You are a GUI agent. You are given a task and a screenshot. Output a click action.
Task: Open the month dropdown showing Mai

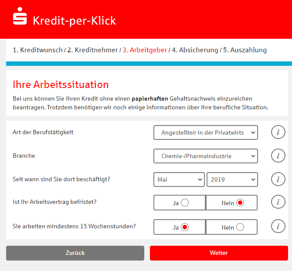(179, 180)
